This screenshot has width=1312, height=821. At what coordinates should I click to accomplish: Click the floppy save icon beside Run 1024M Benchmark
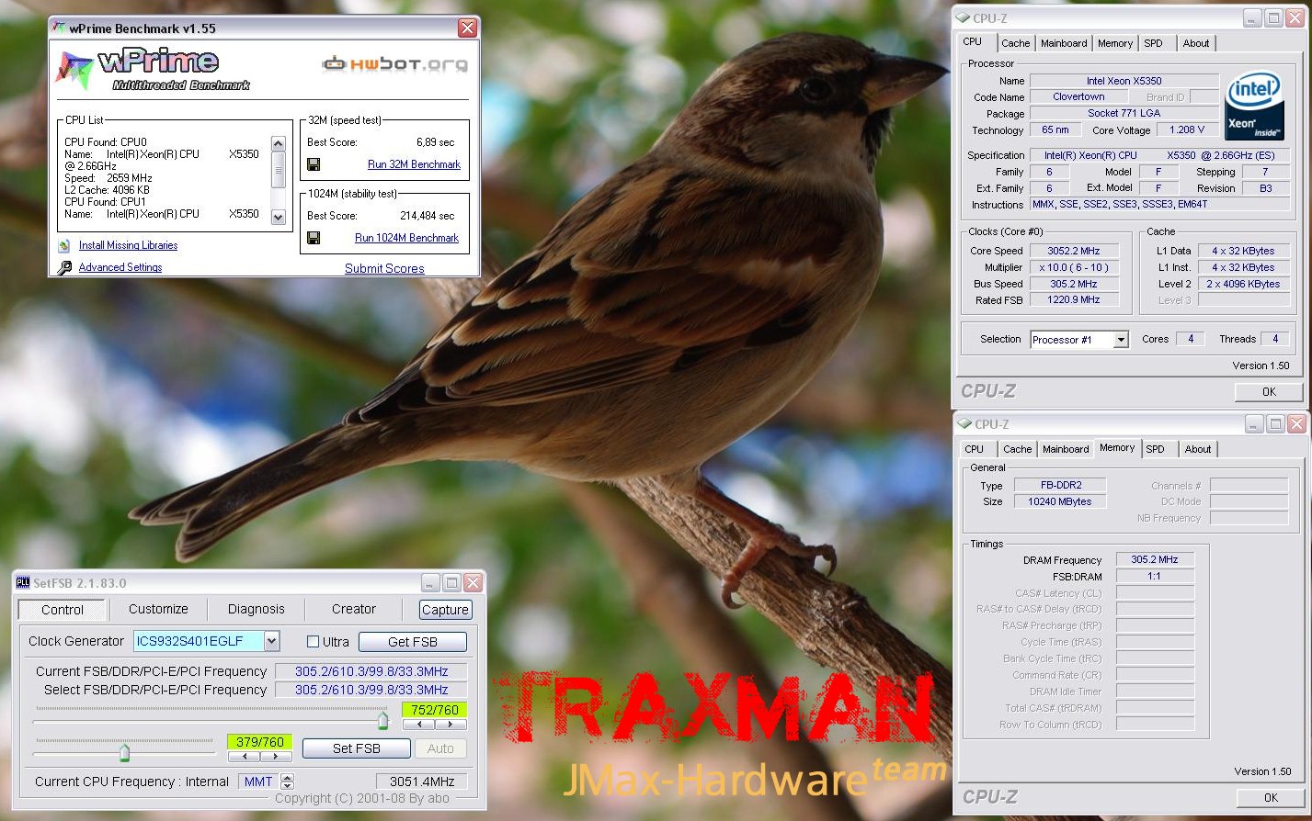click(x=314, y=238)
